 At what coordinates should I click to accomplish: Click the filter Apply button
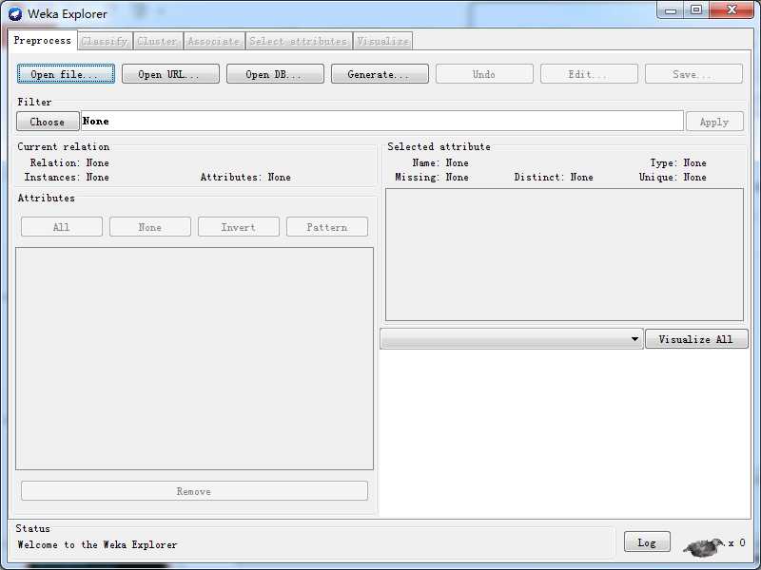coord(714,122)
